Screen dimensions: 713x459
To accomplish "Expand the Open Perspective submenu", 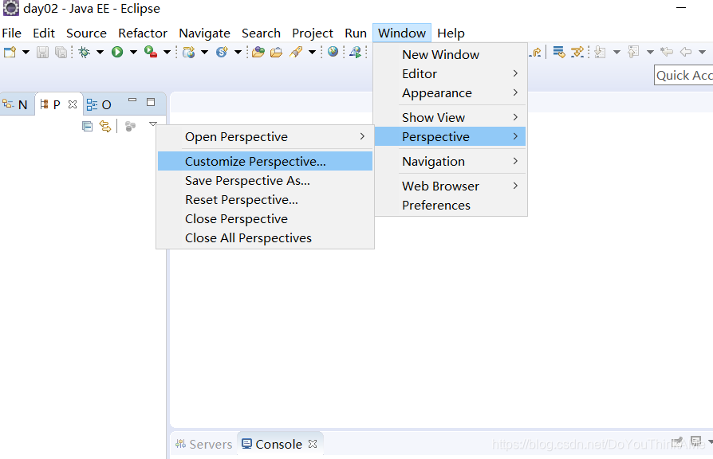I will point(265,137).
